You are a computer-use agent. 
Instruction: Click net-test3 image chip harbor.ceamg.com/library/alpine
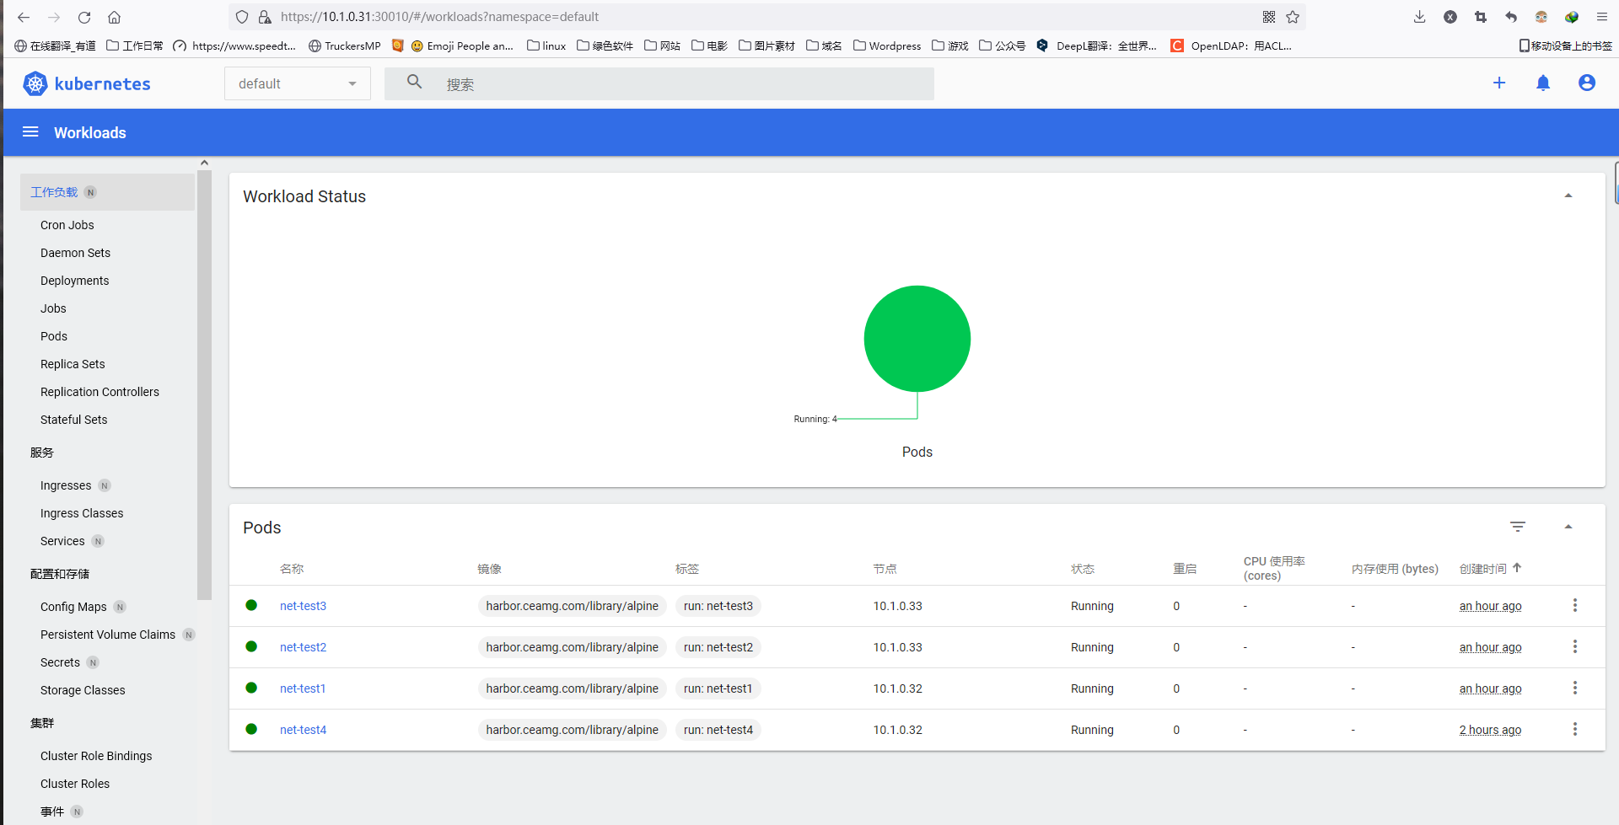[x=572, y=606]
